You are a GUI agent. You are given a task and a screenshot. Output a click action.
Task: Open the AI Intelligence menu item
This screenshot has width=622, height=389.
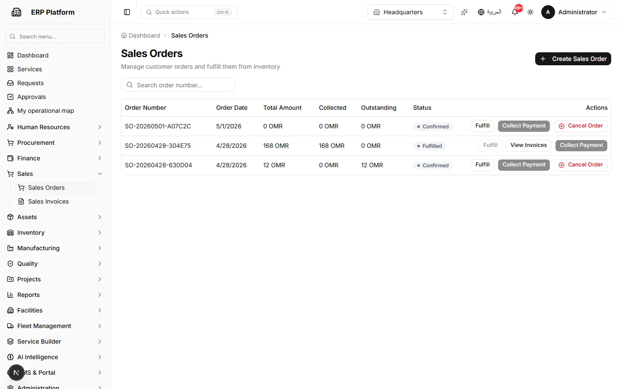pos(55,357)
